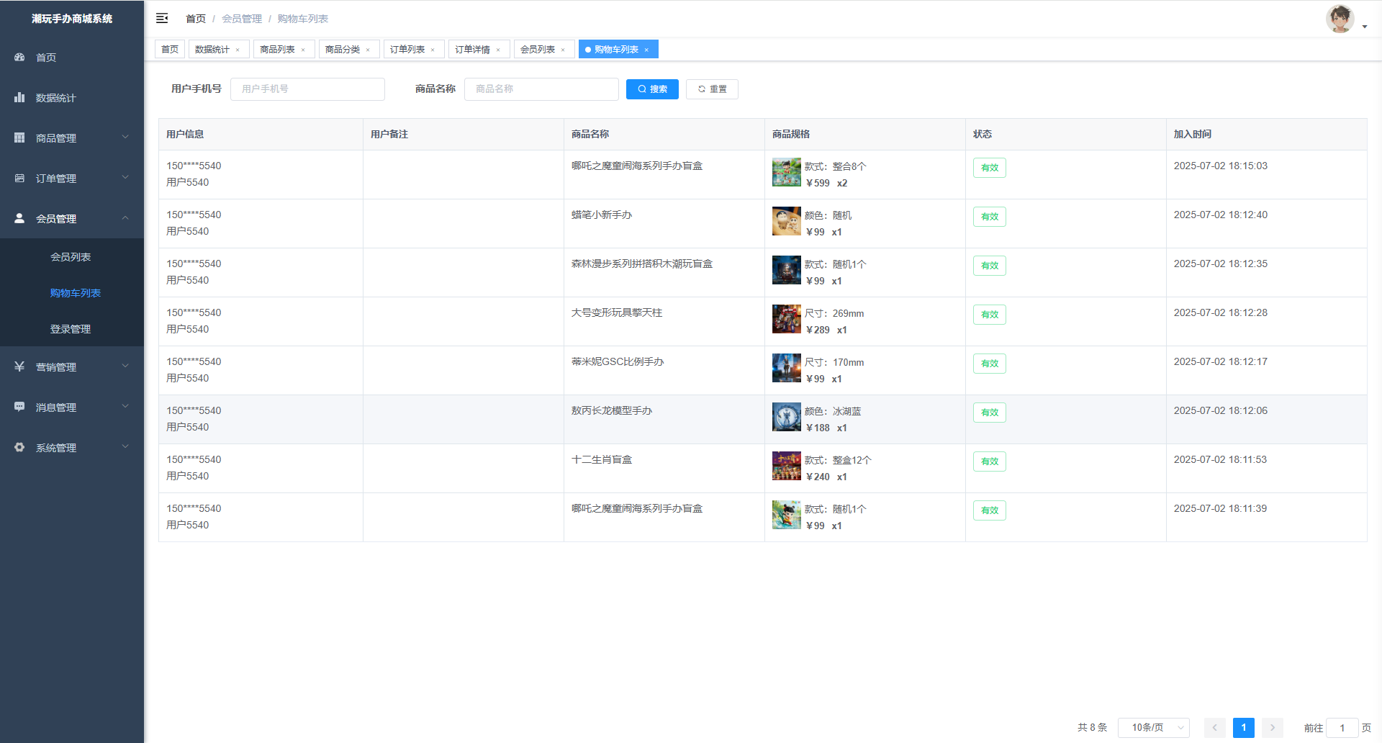Close the 订单详情 tab

coord(498,50)
